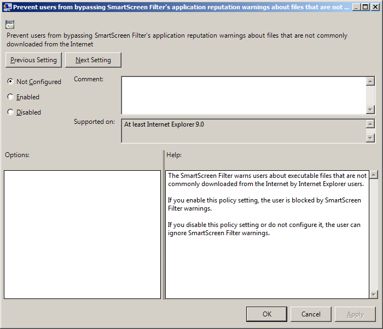Click the Apply button
The width and height of the screenshot is (383, 329).
point(355,314)
